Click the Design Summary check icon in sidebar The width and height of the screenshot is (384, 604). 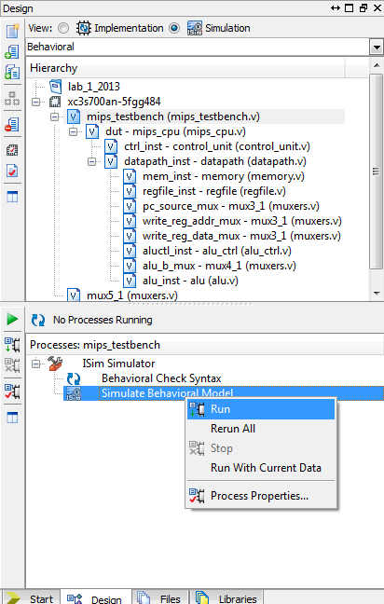[12, 171]
